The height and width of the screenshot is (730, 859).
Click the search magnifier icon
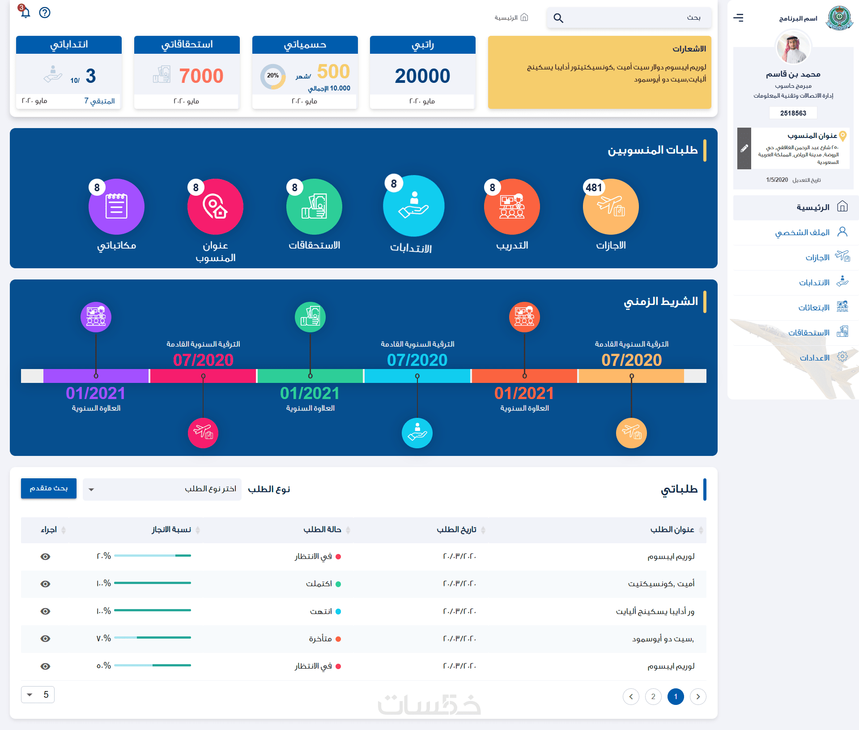[x=558, y=18]
